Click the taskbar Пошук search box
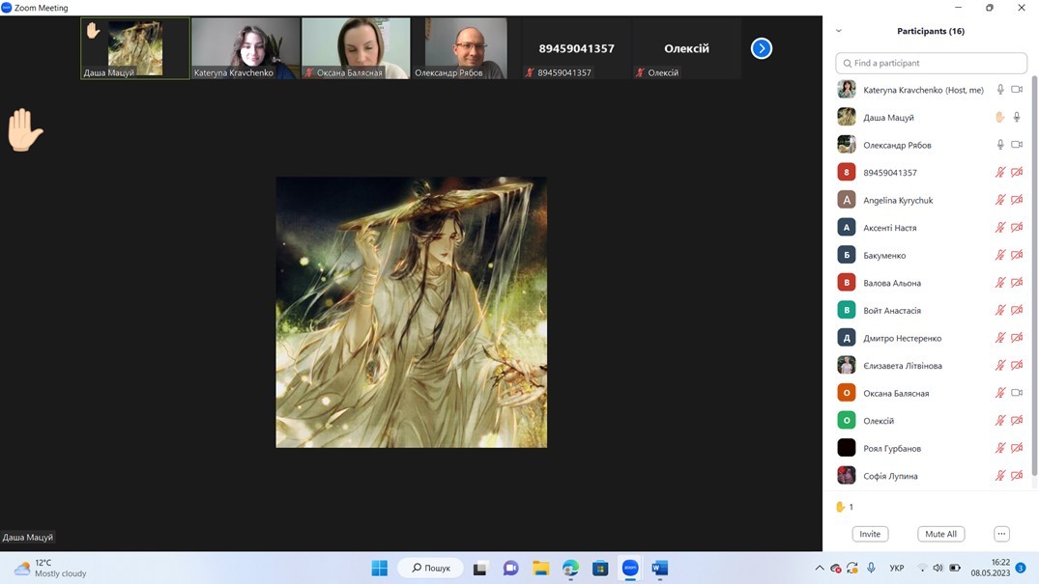The height and width of the screenshot is (584, 1039). click(x=431, y=569)
